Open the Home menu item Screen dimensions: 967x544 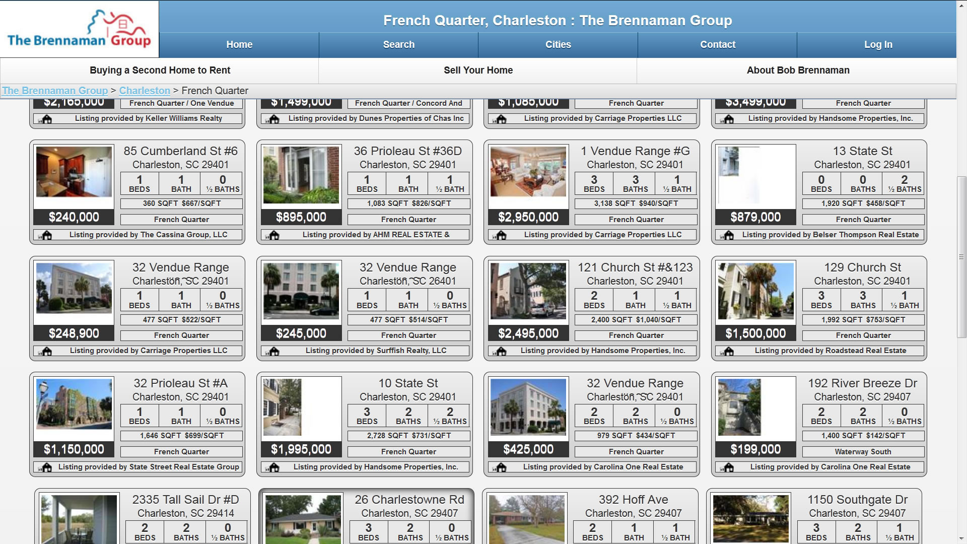(x=239, y=45)
